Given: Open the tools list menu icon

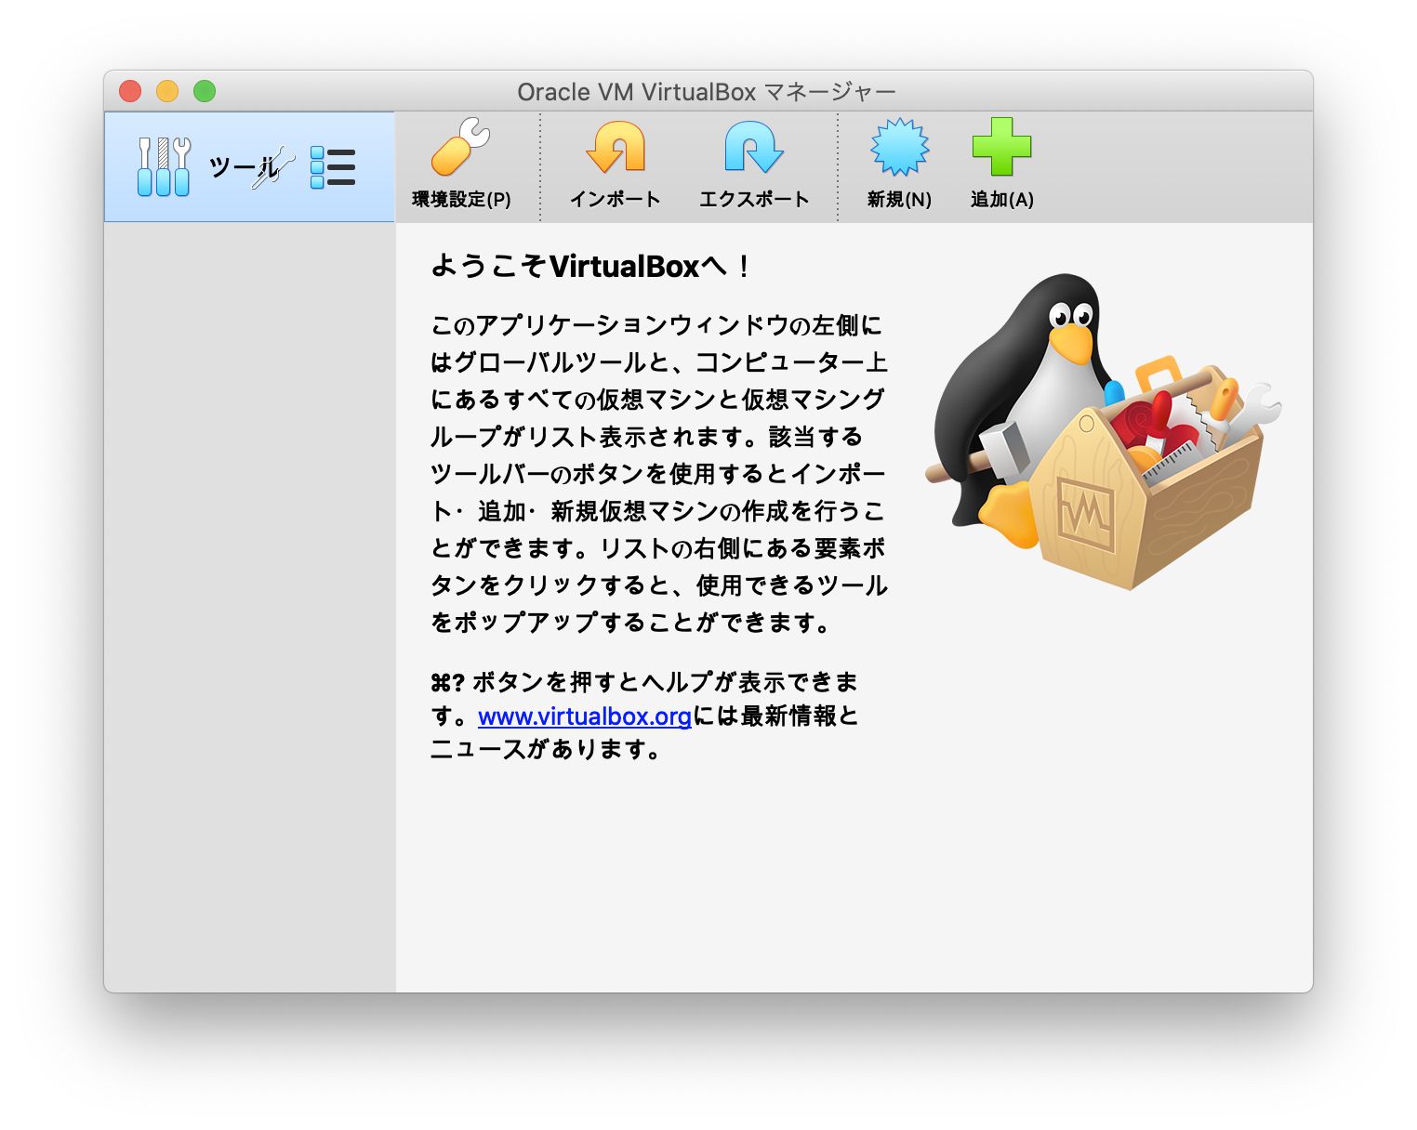Looking at the screenshot, I should 333,167.
